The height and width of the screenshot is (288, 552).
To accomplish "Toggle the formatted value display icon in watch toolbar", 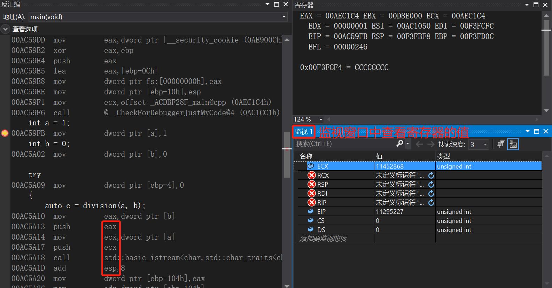I will (x=513, y=144).
